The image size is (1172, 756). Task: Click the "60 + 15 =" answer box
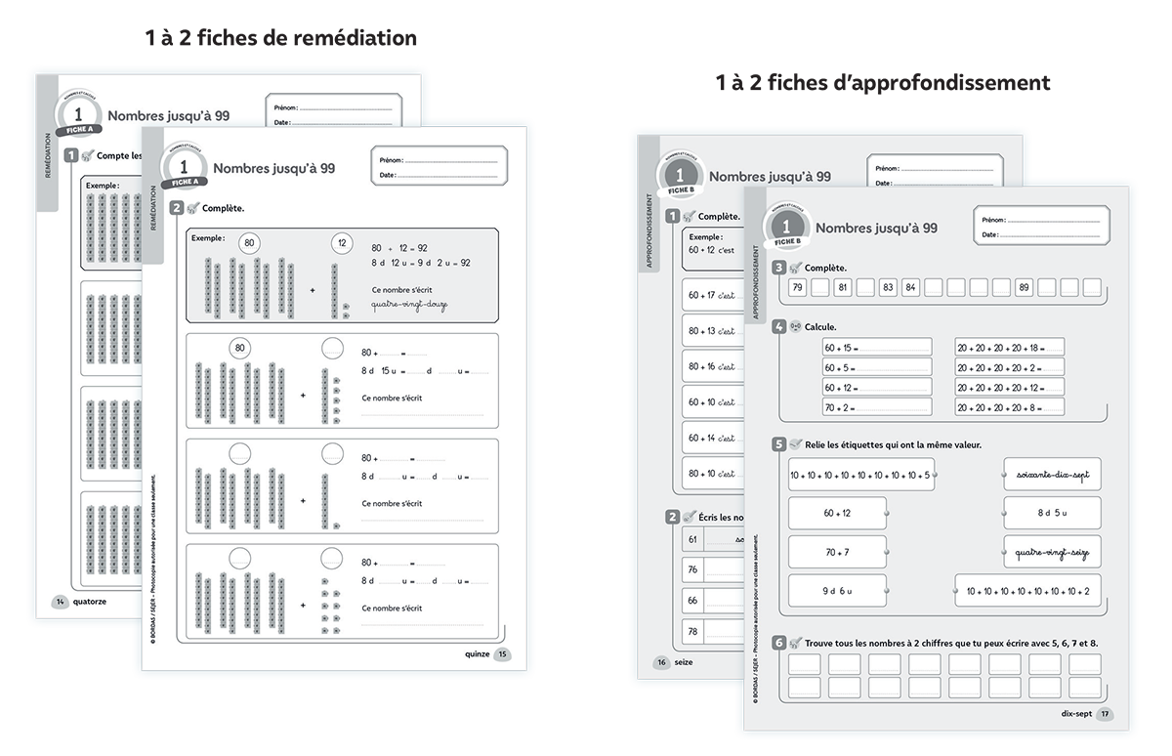(877, 348)
